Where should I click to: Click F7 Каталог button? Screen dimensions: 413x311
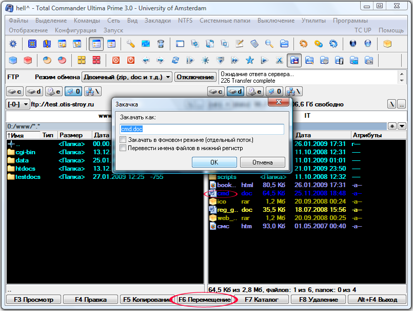(262, 299)
